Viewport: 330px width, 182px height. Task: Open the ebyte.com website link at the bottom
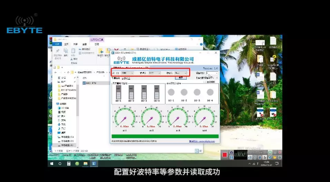coord(202,141)
